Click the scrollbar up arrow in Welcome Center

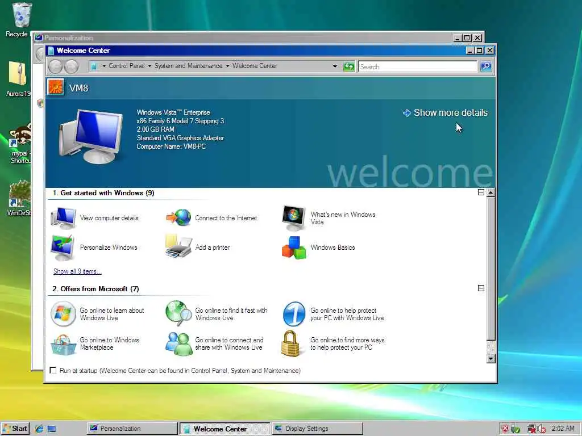490,192
